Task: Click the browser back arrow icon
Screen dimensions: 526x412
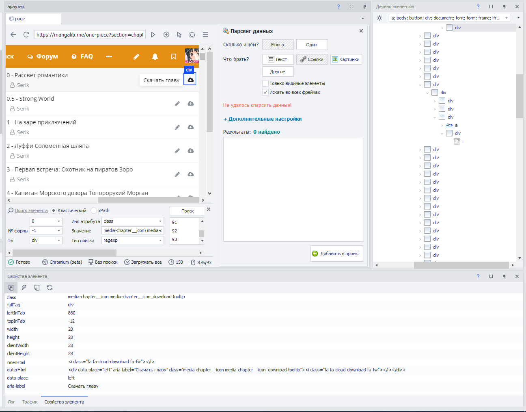Action: (x=13, y=35)
